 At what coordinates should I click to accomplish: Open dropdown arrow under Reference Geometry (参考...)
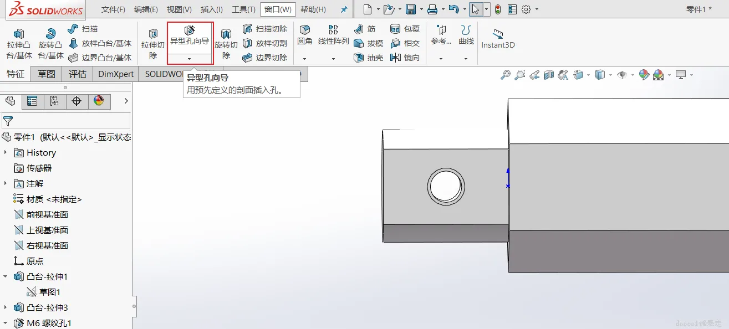coord(441,59)
